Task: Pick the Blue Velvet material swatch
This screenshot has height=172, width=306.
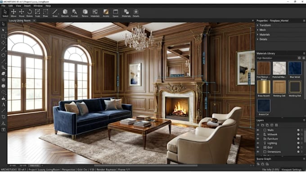Action: tap(295, 68)
